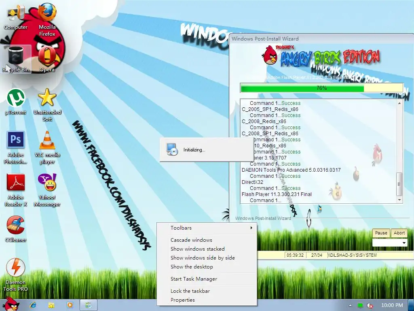
Task: Open the Unattended Soft star icon
Action: pyautogui.click(x=47, y=105)
